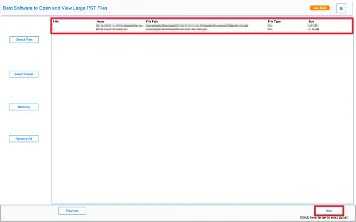This screenshot has width=356, height=222.
Task: Select the second file's name in list
Action: click(112, 29)
